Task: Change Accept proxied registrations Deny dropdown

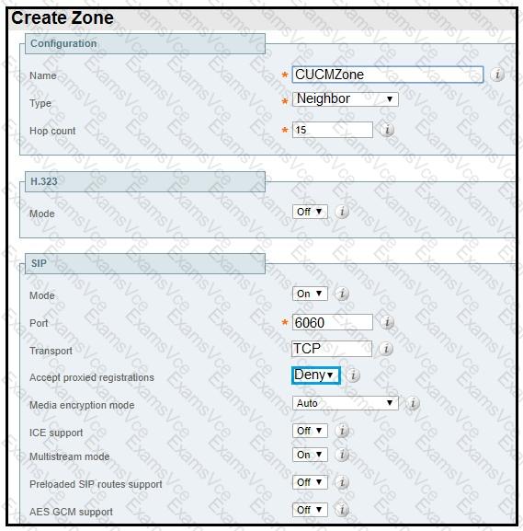Action: (315, 375)
